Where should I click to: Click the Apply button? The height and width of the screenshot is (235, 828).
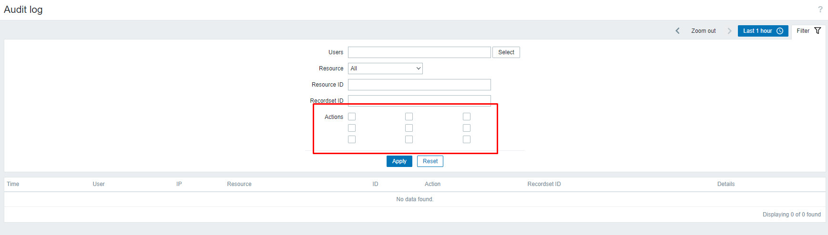pos(399,161)
